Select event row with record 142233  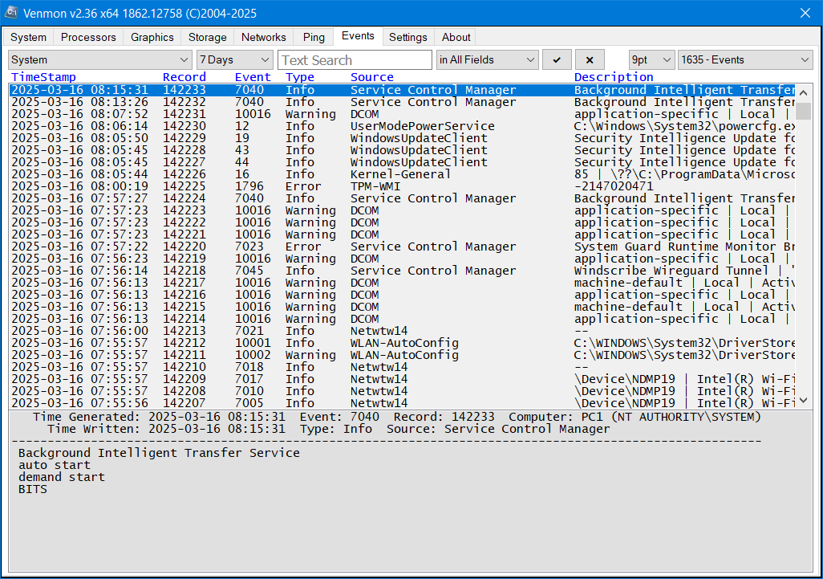pyautogui.click(x=402, y=90)
